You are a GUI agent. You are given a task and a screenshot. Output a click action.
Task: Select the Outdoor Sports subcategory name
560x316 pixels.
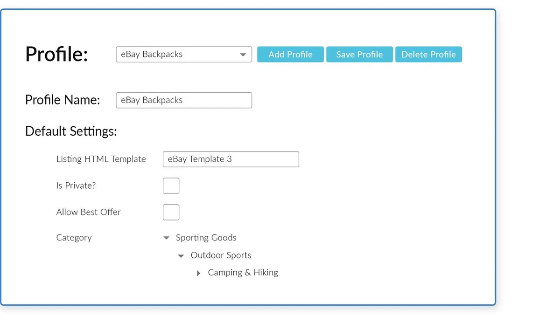point(221,255)
